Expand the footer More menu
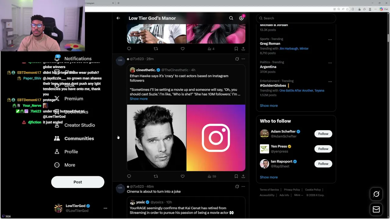The image size is (390, 219). [x=299, y=195]
